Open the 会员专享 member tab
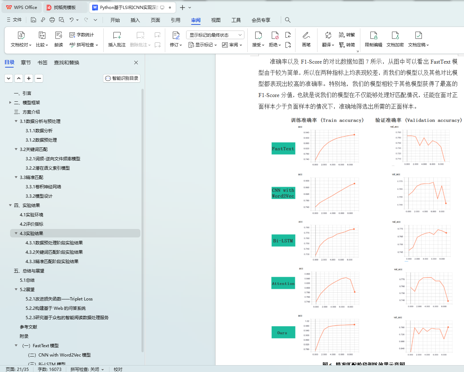Image resolution: width=464 pixels, height=372 pixels. coord(261,20)
